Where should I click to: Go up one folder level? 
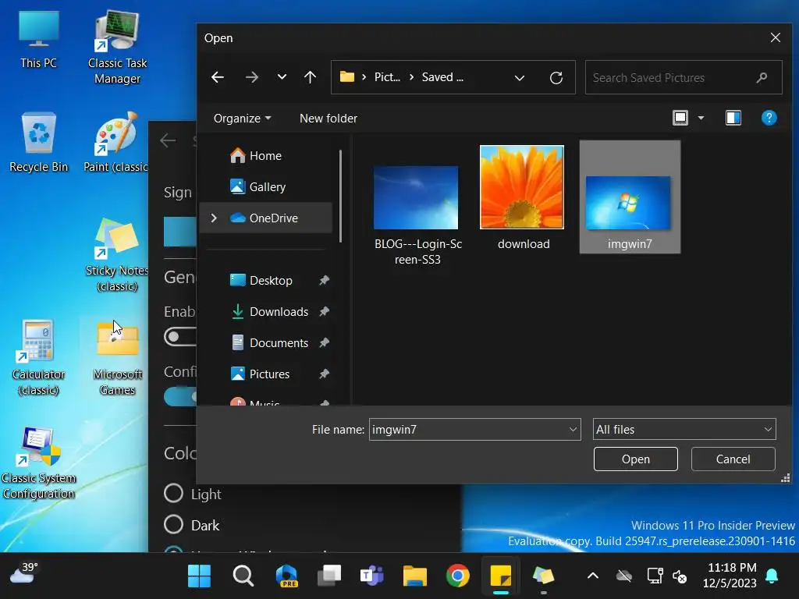(310, 77)
